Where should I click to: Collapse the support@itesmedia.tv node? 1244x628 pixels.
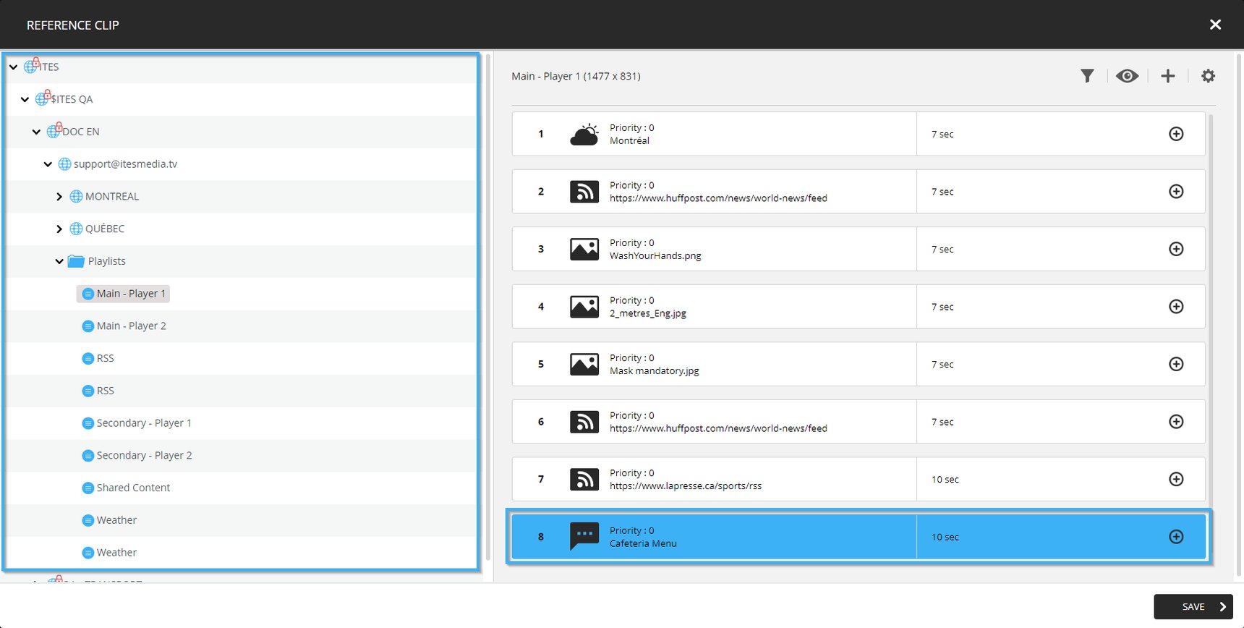tap(48, 164)
